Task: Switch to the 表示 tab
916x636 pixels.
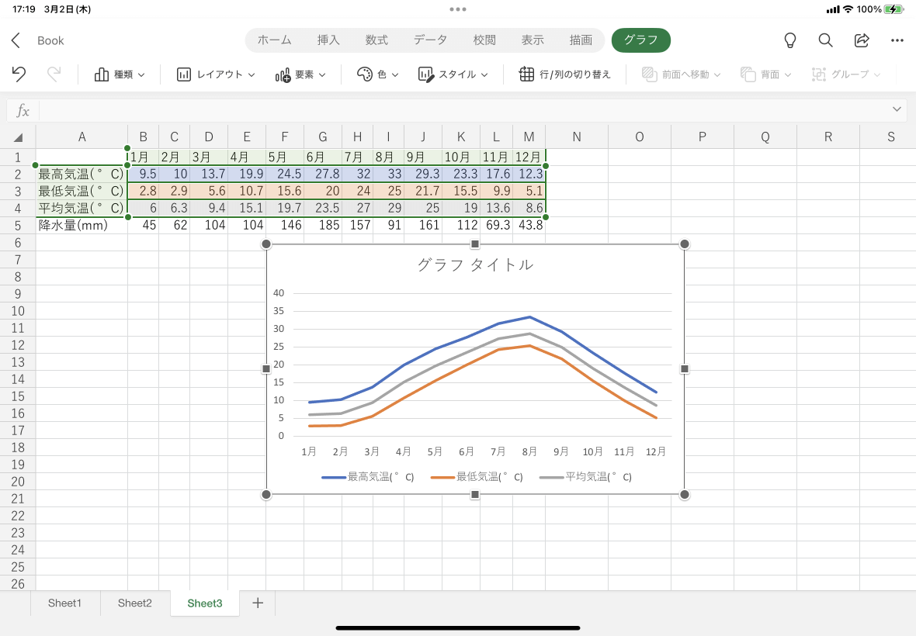Action: pos(533,40)
